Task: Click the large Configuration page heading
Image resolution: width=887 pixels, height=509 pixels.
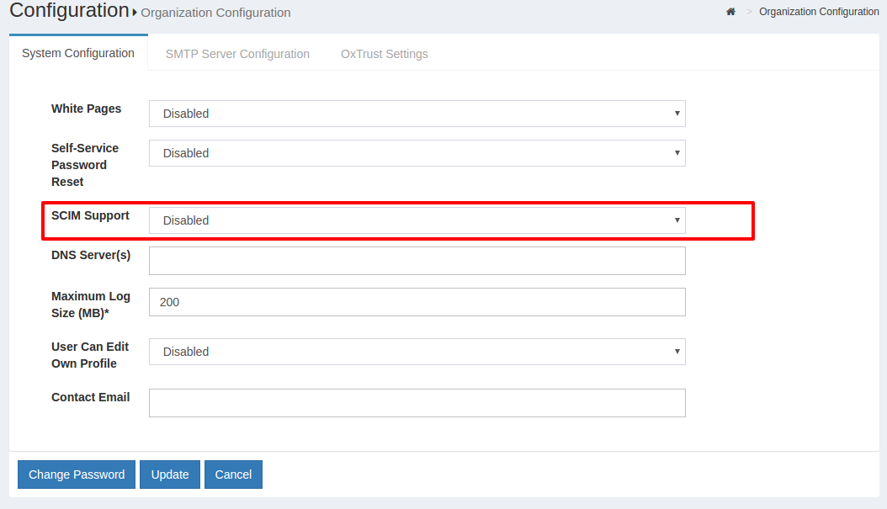Action: [x=69, y=11]
